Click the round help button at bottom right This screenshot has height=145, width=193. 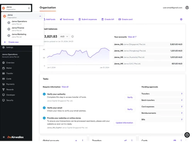click(x=187, y=135)
